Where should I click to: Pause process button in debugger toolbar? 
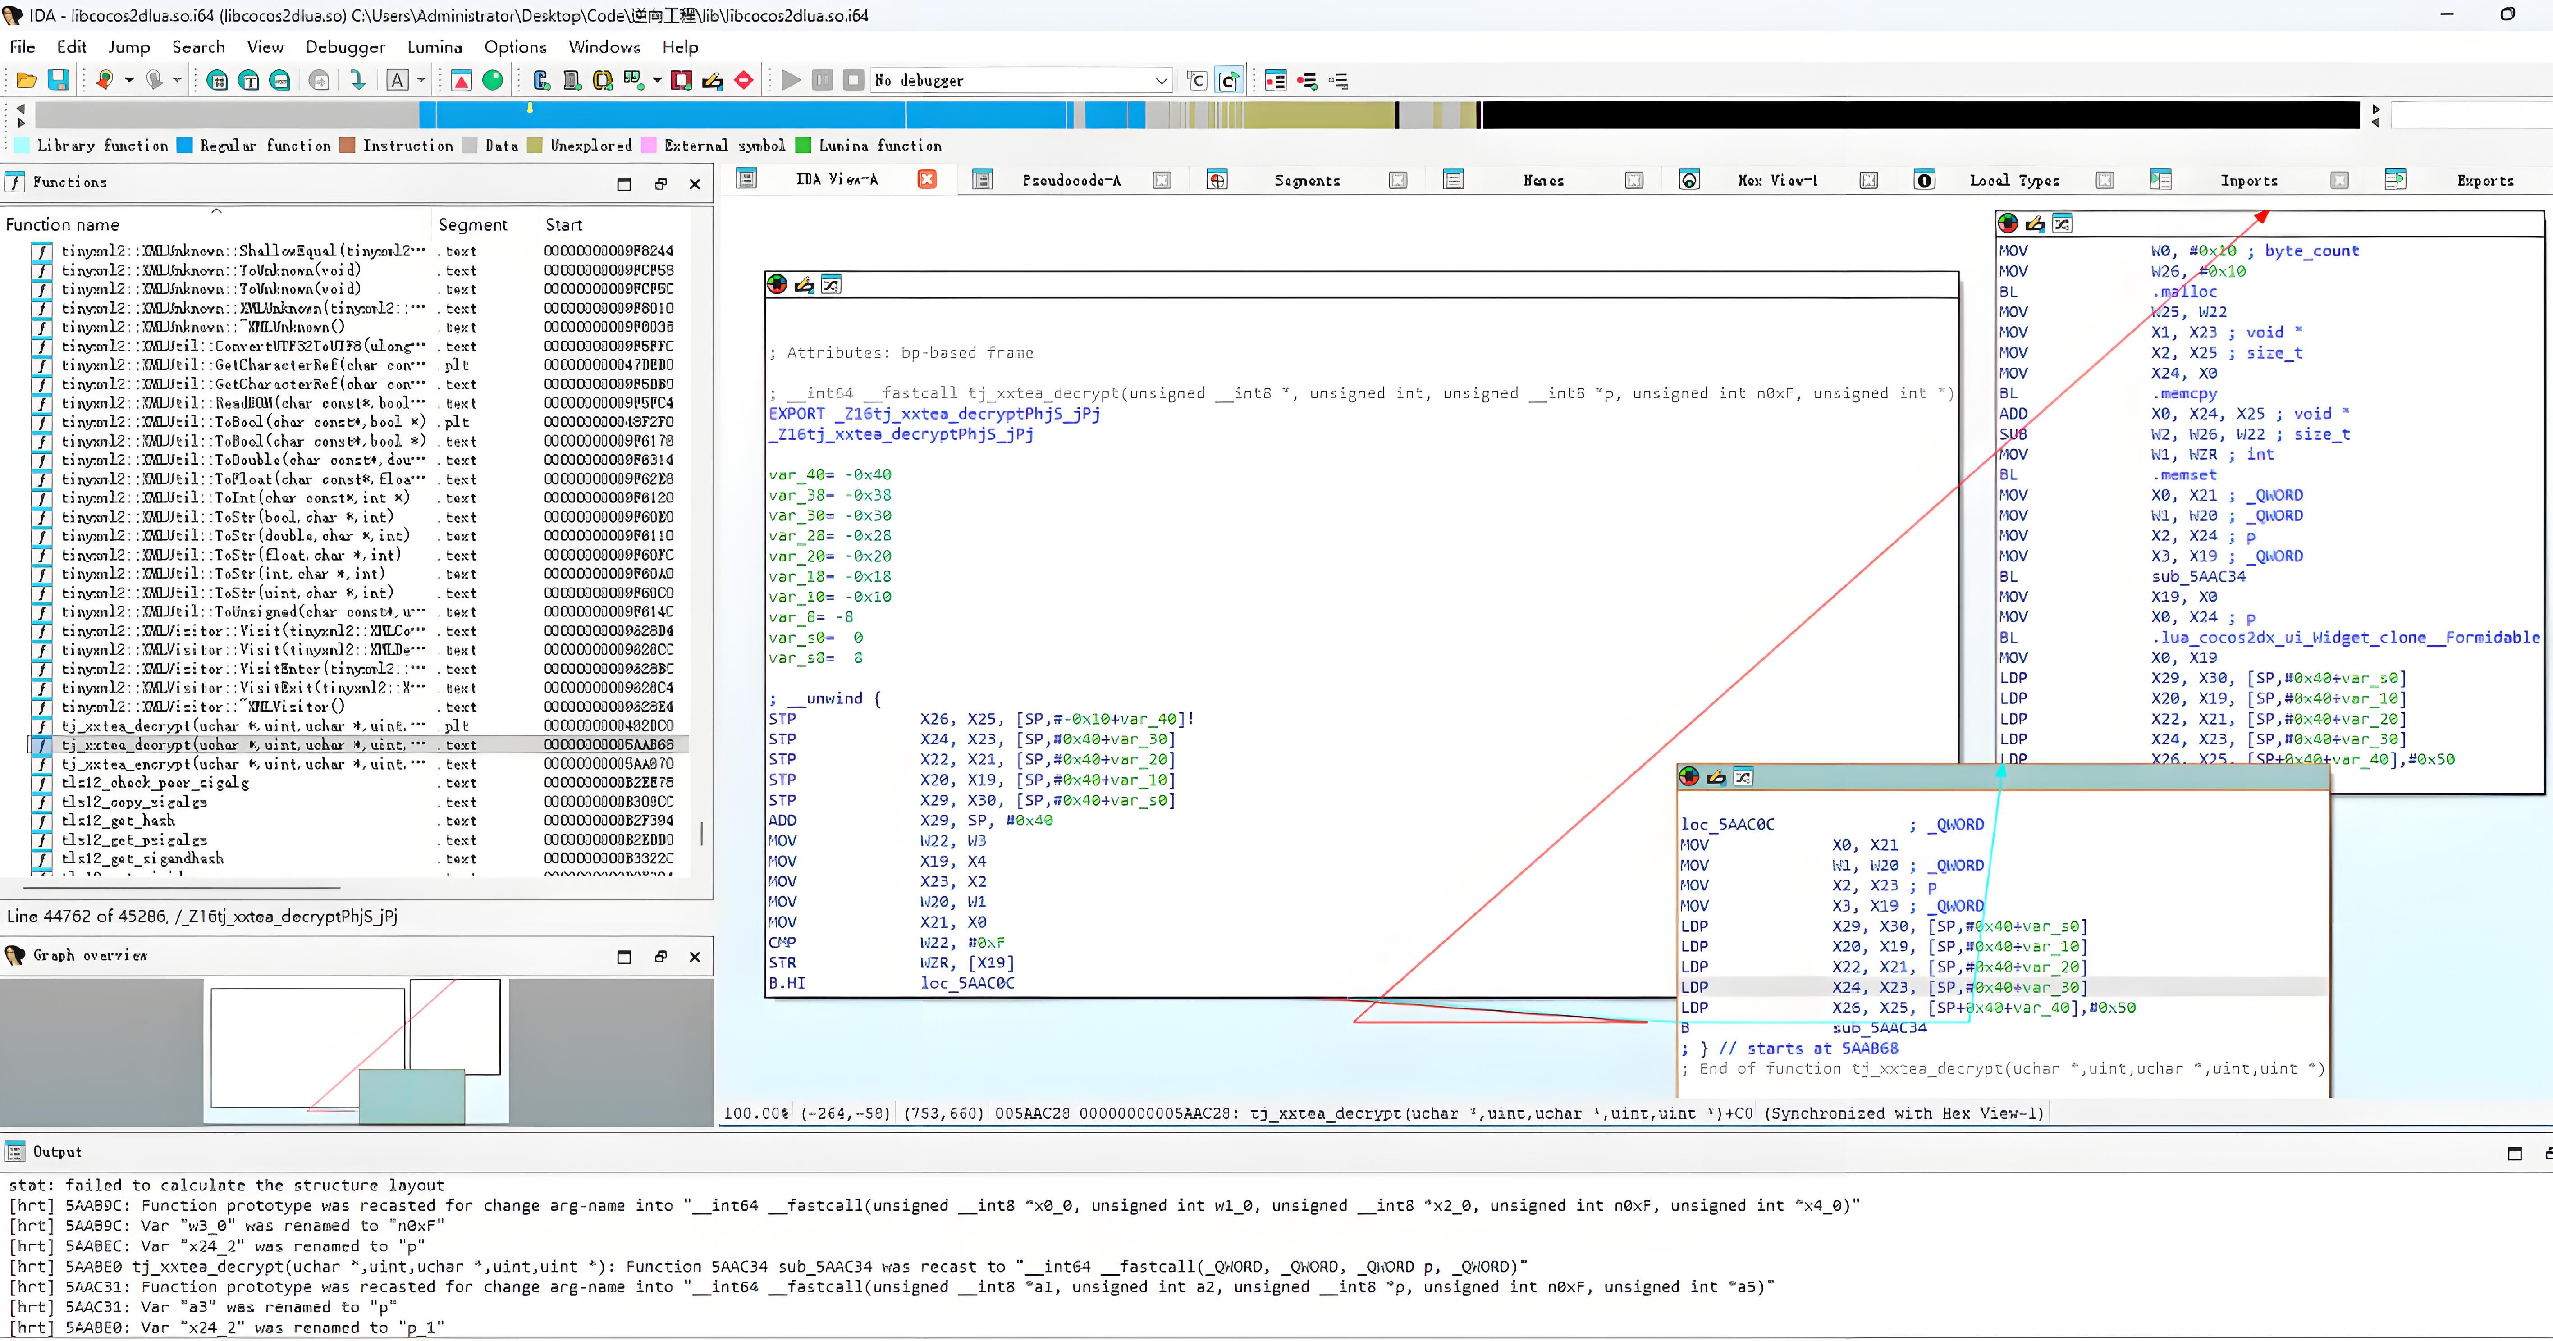(822, 80)
